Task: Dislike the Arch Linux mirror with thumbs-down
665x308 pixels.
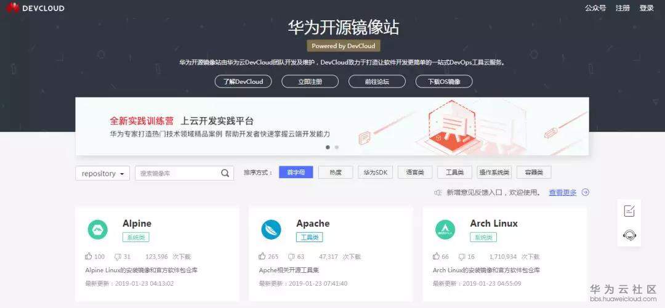Action: 462,257
